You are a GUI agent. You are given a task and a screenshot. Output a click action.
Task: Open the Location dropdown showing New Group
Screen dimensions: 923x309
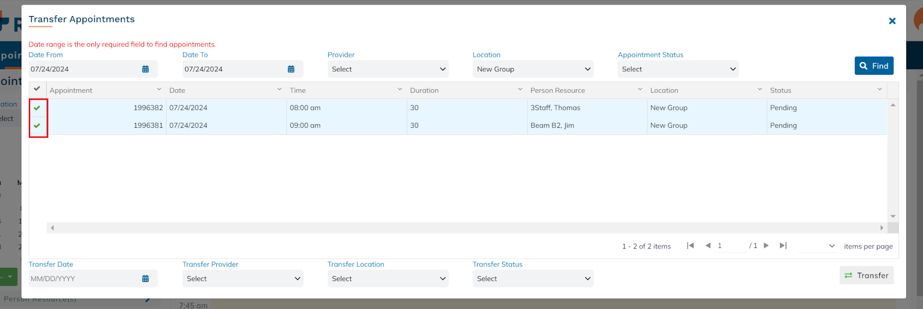[x=532, y=69]
